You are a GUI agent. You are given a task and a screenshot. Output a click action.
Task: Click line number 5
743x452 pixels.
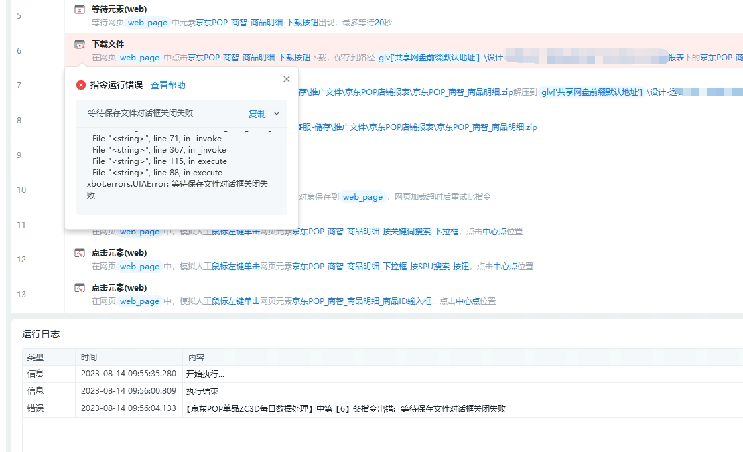(19, 15)
